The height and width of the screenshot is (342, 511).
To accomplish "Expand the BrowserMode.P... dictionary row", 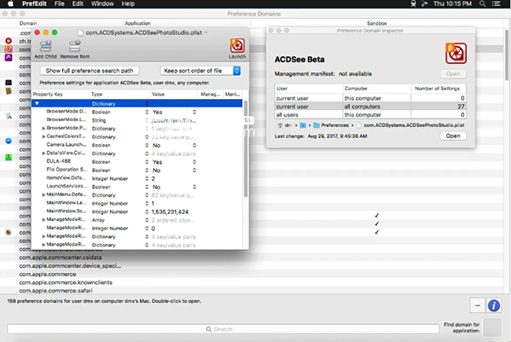I will [43, 129].
